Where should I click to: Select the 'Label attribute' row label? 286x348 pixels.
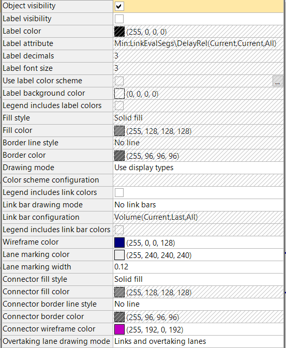click(x=28, y=43)
